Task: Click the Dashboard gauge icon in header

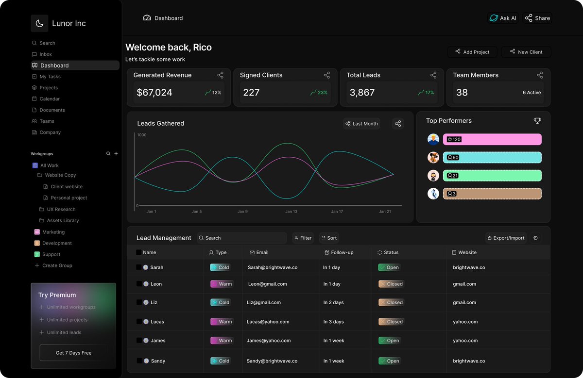Action: (147, 18)
